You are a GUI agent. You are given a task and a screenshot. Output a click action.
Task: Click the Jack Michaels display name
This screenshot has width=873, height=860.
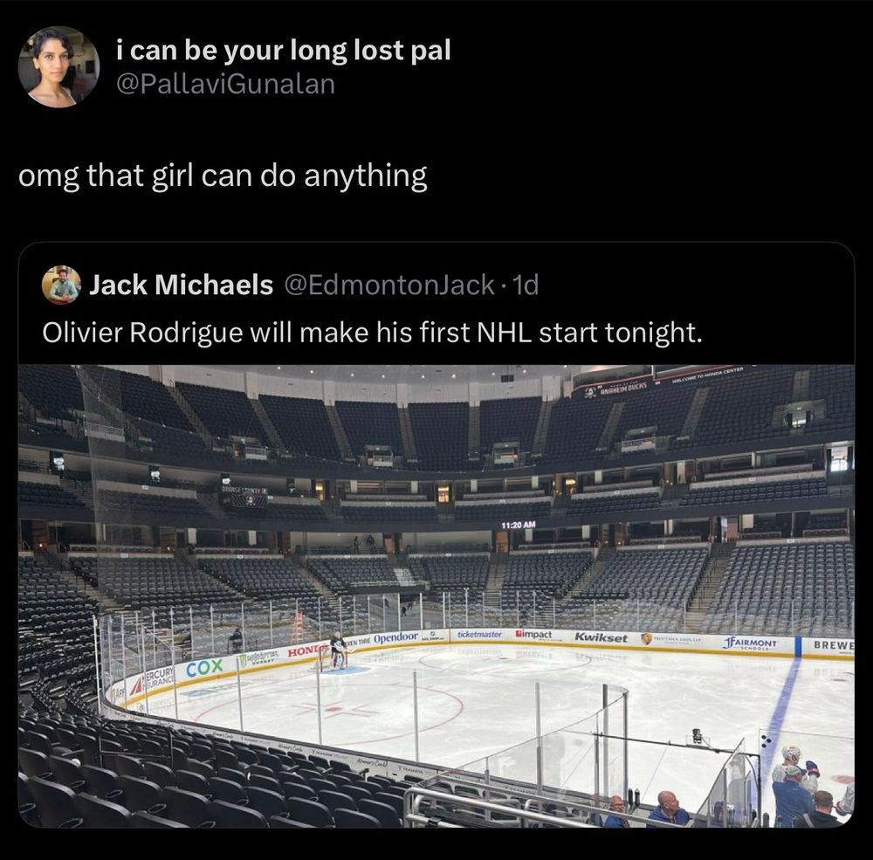click(181, 286)
